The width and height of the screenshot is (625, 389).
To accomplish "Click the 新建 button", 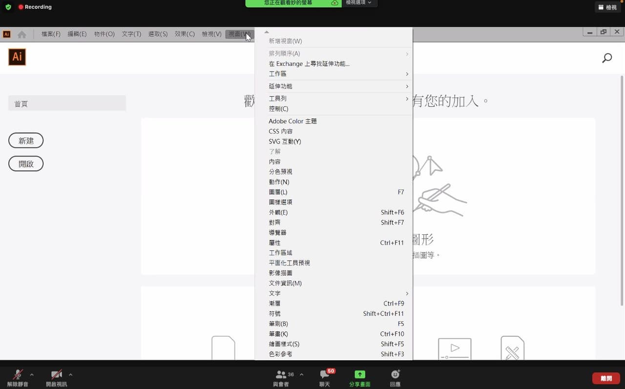I will click(x=26, y=141).
